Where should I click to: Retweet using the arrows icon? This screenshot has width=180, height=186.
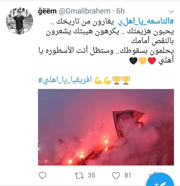pyautogui.click(x=79, y=175)
